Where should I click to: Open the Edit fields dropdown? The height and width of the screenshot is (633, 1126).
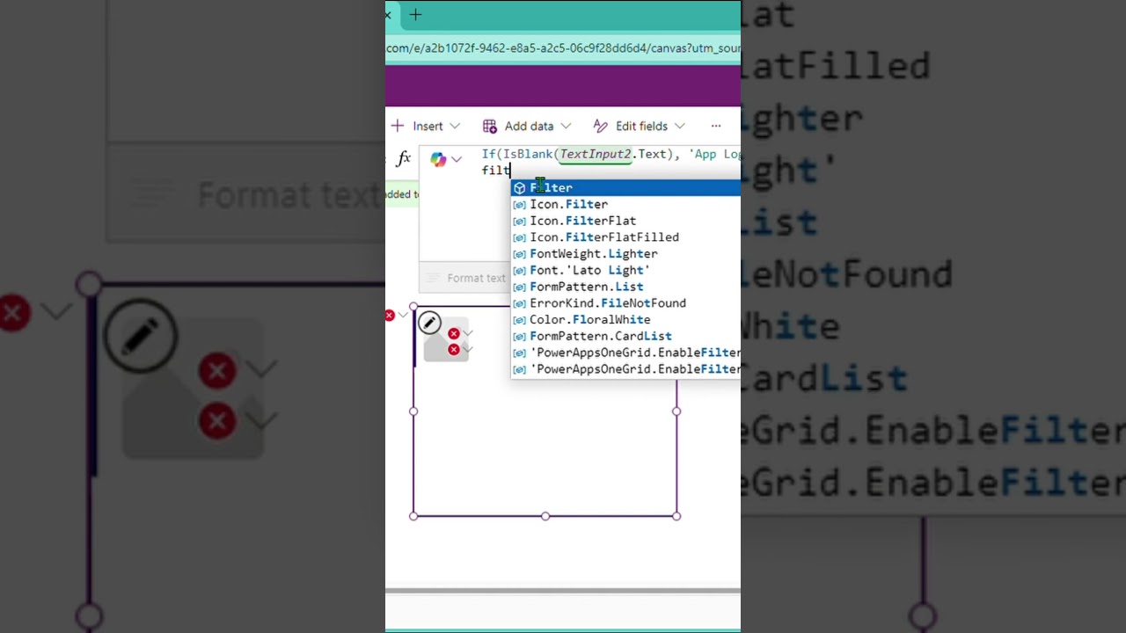(x=640, y=126)
